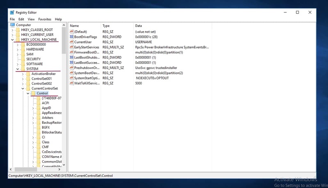The width and height of the screenshot is (328, 188).
Task: Open the File menu
Action: pos(12,19)
